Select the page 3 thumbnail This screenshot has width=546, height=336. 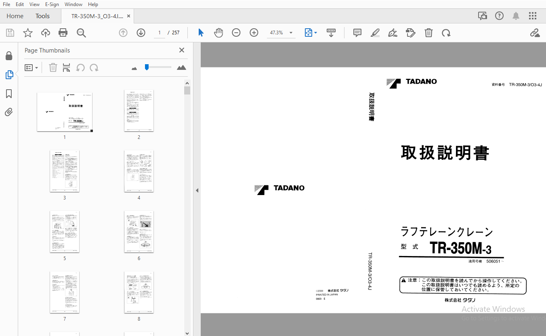(x=65, y=171)
